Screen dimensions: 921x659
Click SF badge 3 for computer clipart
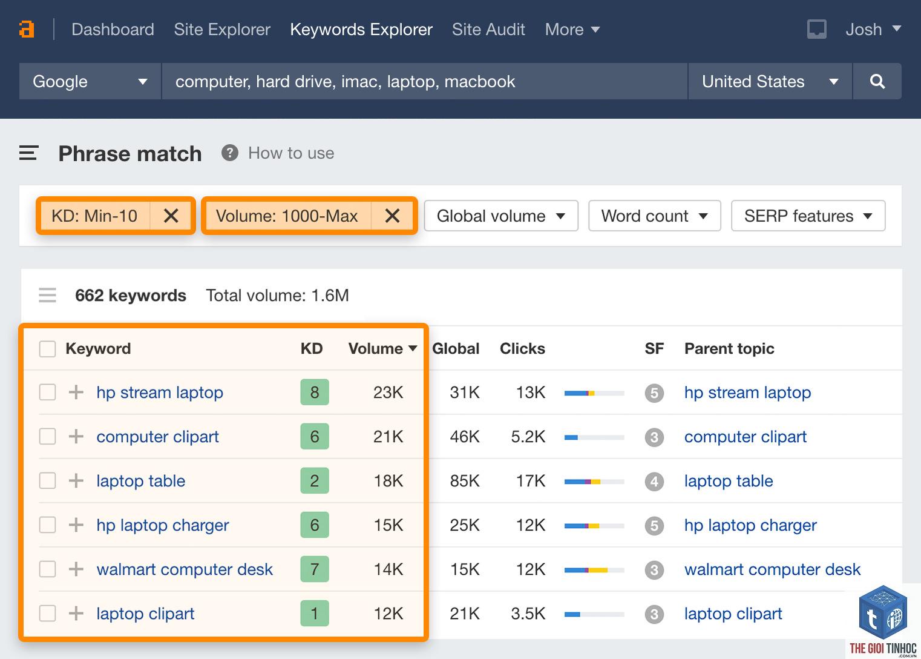coord(654,437)
